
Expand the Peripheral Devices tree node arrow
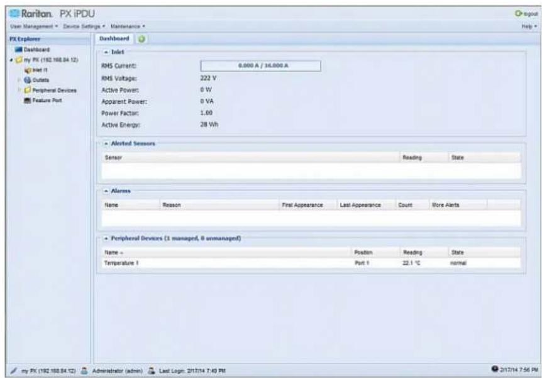coord(19,91)
